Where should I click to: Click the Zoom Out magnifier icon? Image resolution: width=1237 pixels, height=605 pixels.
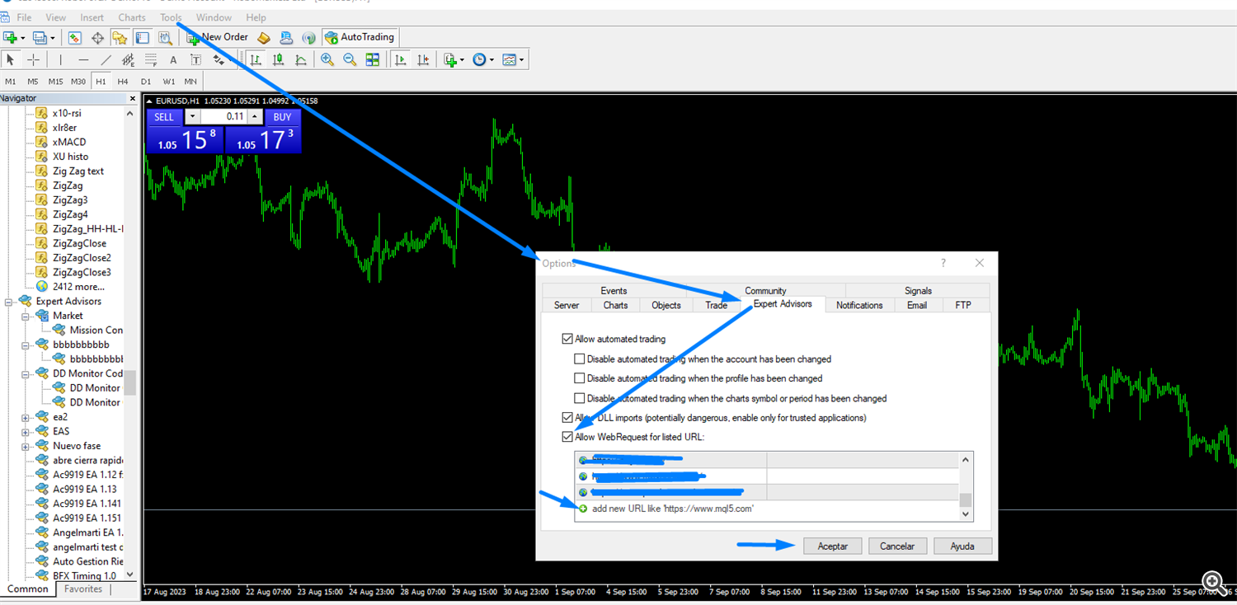350,59
